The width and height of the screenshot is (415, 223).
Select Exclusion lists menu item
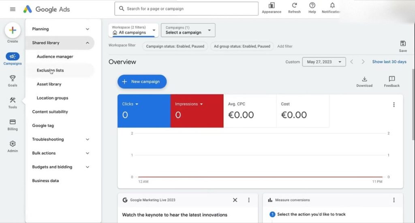(x=50, y=70)
